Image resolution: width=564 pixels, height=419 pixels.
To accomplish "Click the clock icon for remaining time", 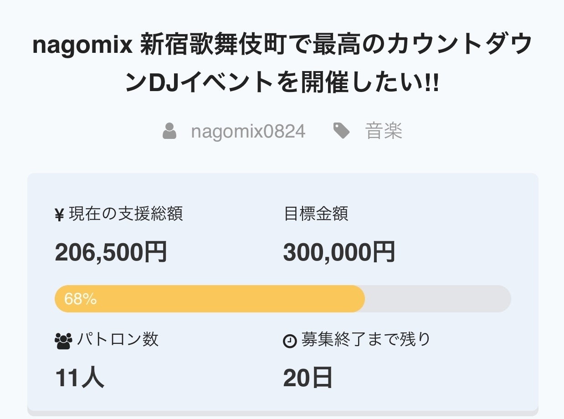I will [x=290, y=341].
